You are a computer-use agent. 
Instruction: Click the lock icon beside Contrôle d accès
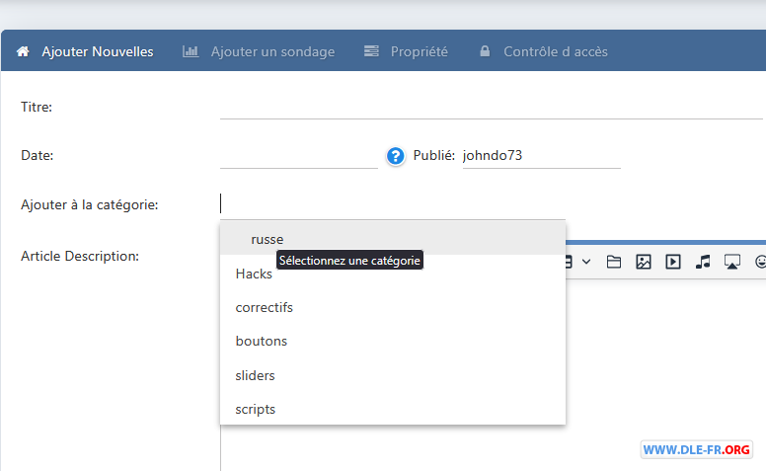pyautogui.click(x=485, y=50)
